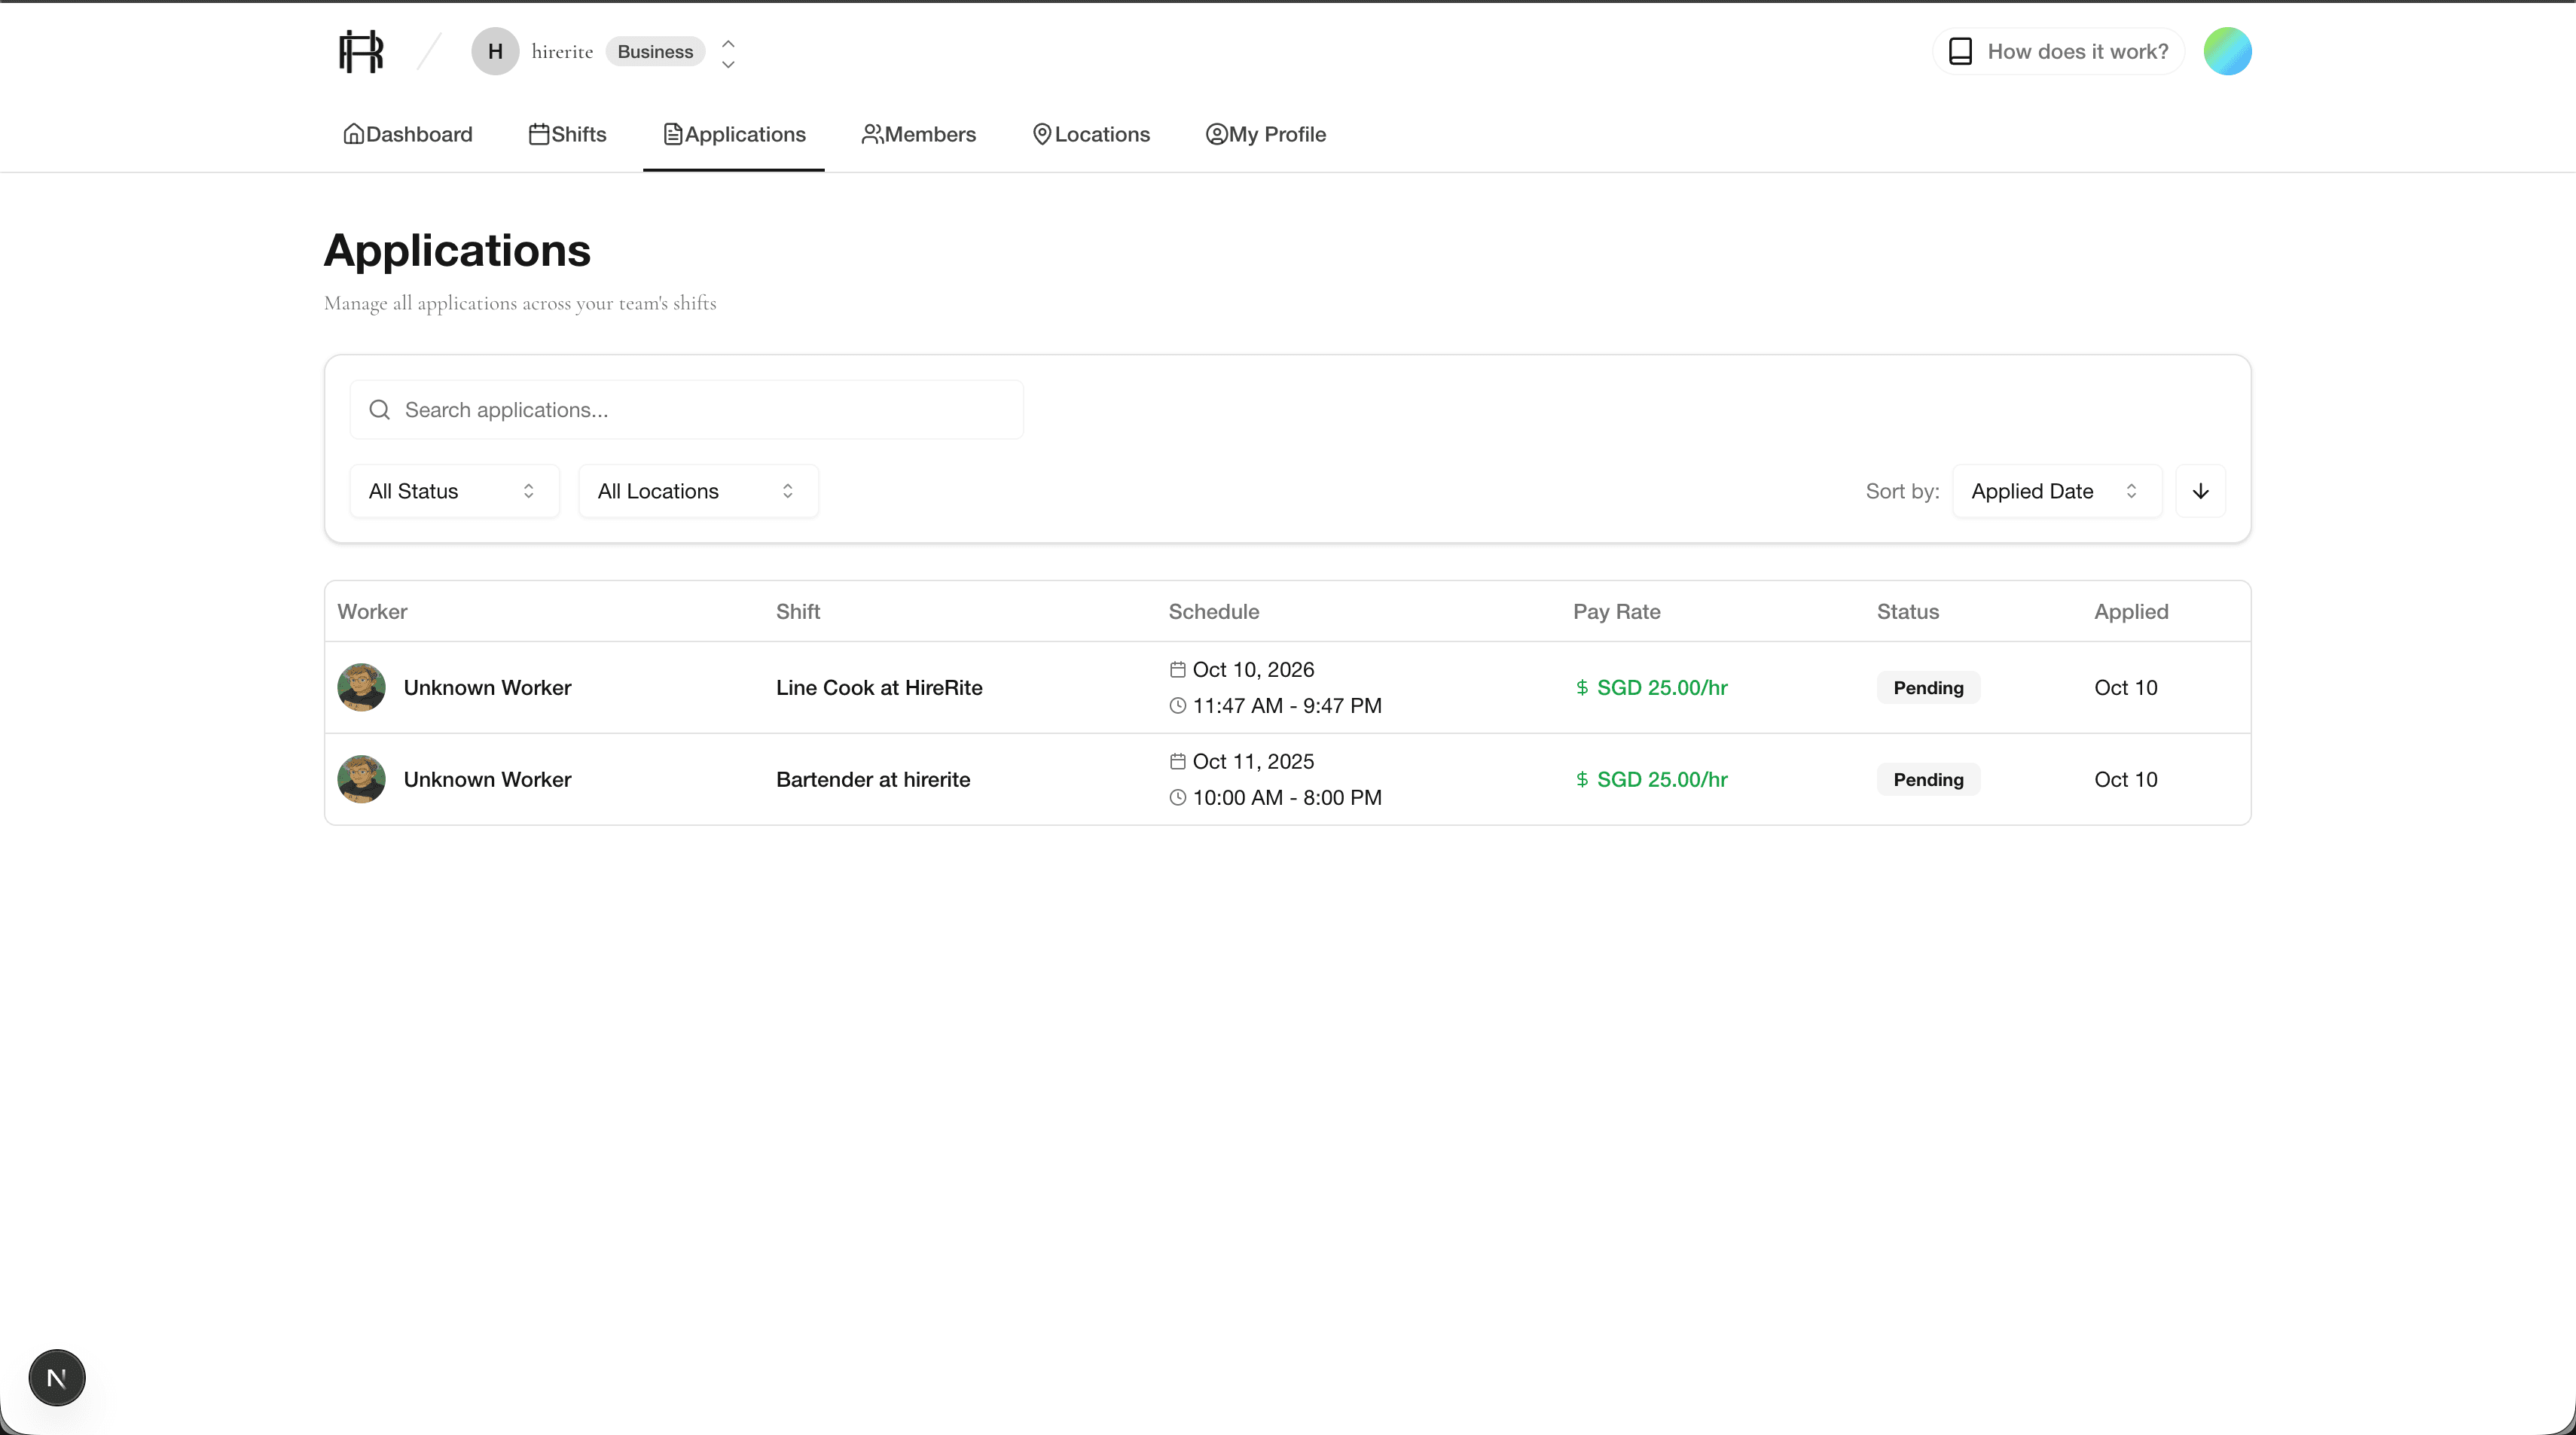Screen dimensions: 2576x1435
Task: Focus the Search applications field
Action: tap(700, 410)
